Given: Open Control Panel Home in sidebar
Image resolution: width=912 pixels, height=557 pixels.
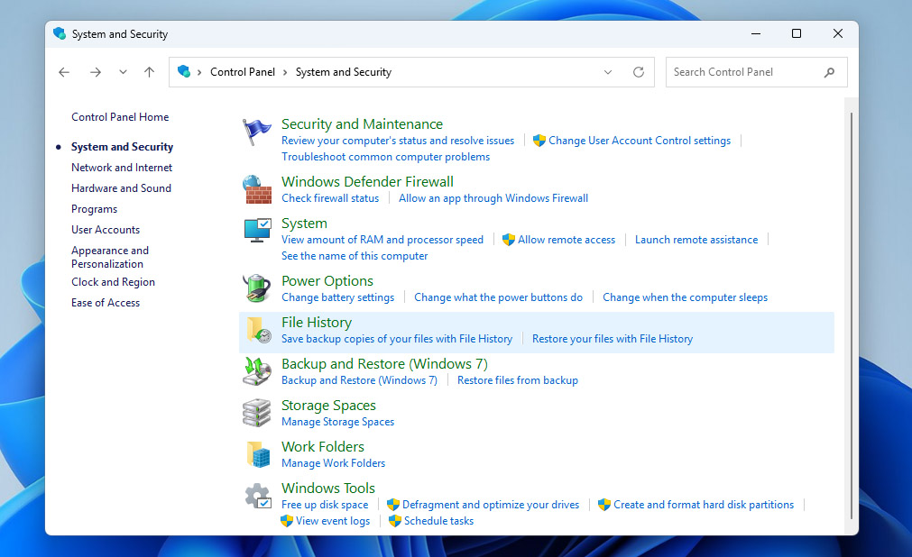Looking at the screenshot, I should click(x=120, y=117).
